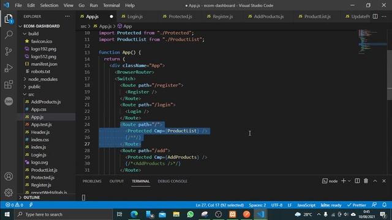Change the JavaScript language mode

(x=306, y=205)
